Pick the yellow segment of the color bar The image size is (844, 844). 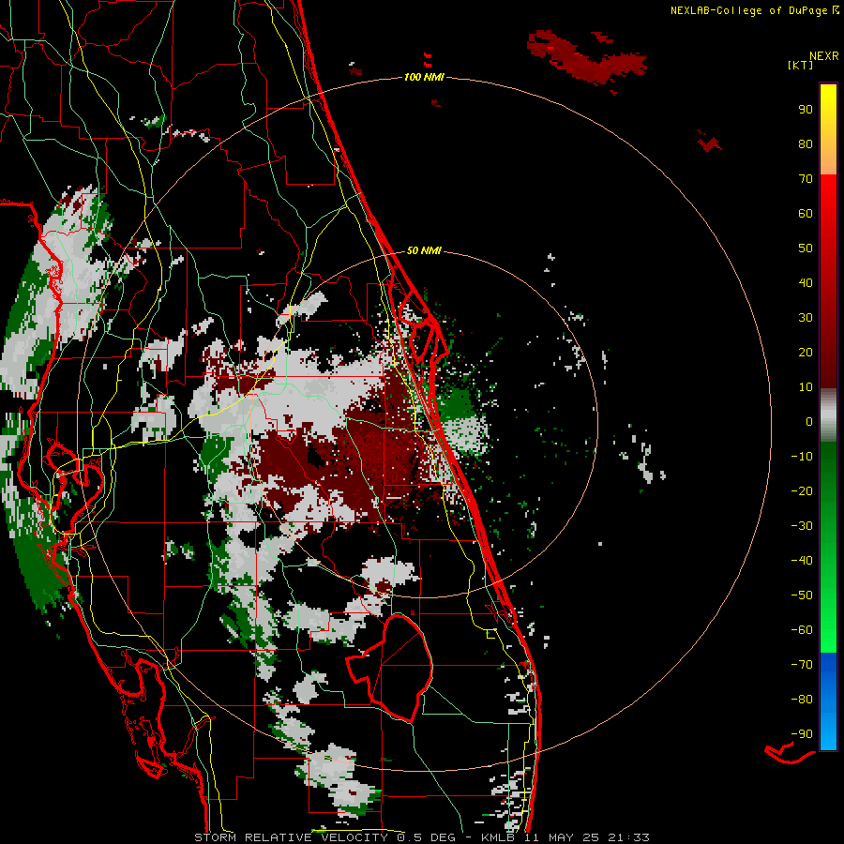pos(828,129)
